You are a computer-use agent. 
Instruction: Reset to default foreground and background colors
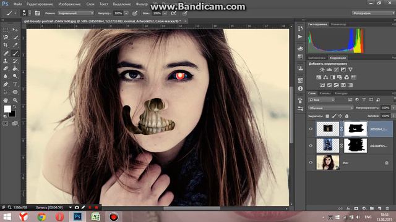pyautogui.click(x=5, y=116)
